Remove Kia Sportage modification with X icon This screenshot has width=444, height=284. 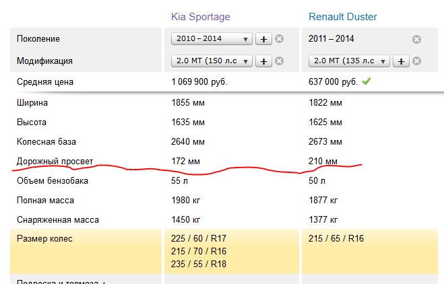pos(279,61)
